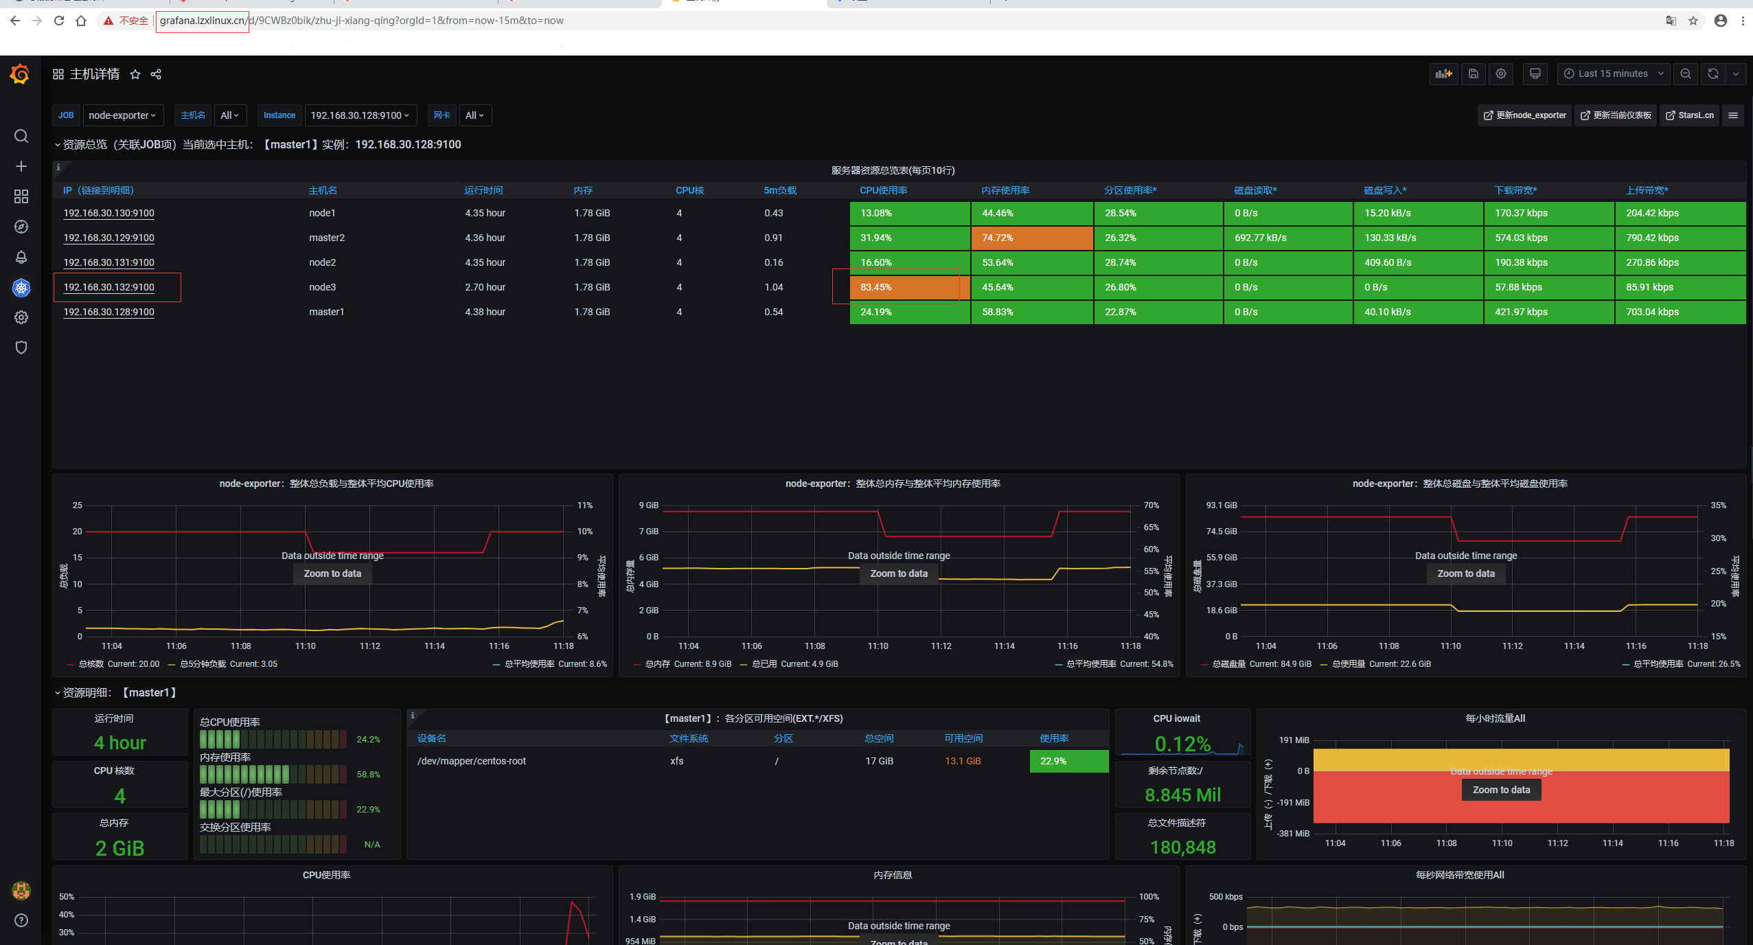Screen dimensions: 1753x945
Task: Toggle 总使用量 legend series
Action: click(x=1349, y=664)
